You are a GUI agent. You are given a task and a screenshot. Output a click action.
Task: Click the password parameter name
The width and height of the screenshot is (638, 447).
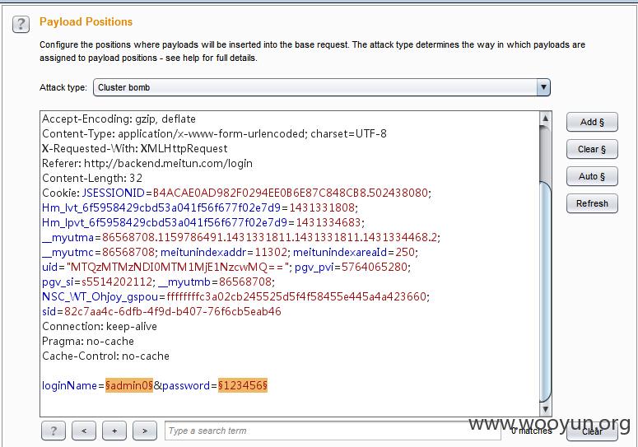[x=186, y=385]
